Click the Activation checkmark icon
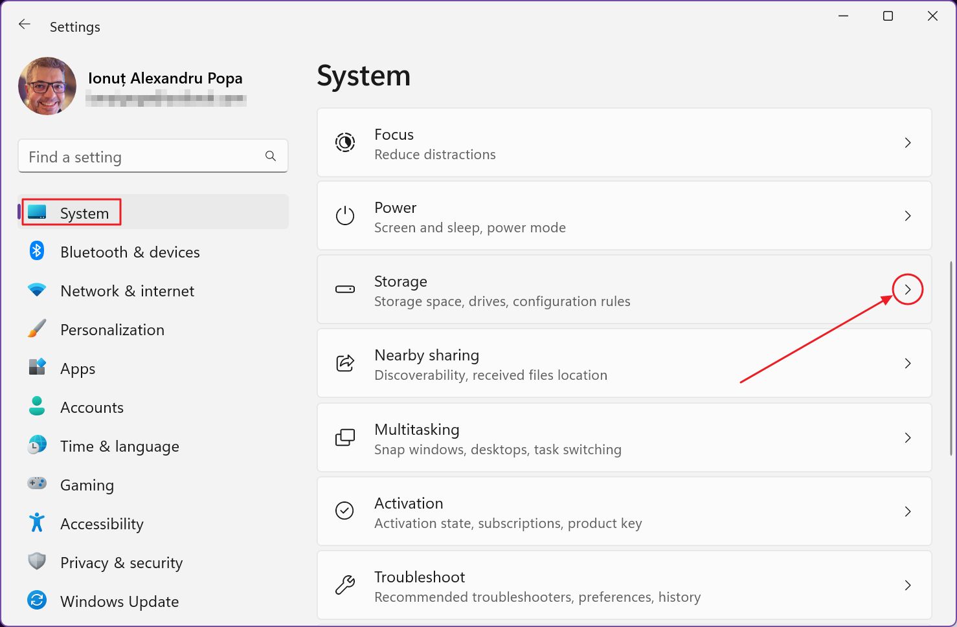The width and height of the screenshot is (957, 627). click(x=344, y=511)
